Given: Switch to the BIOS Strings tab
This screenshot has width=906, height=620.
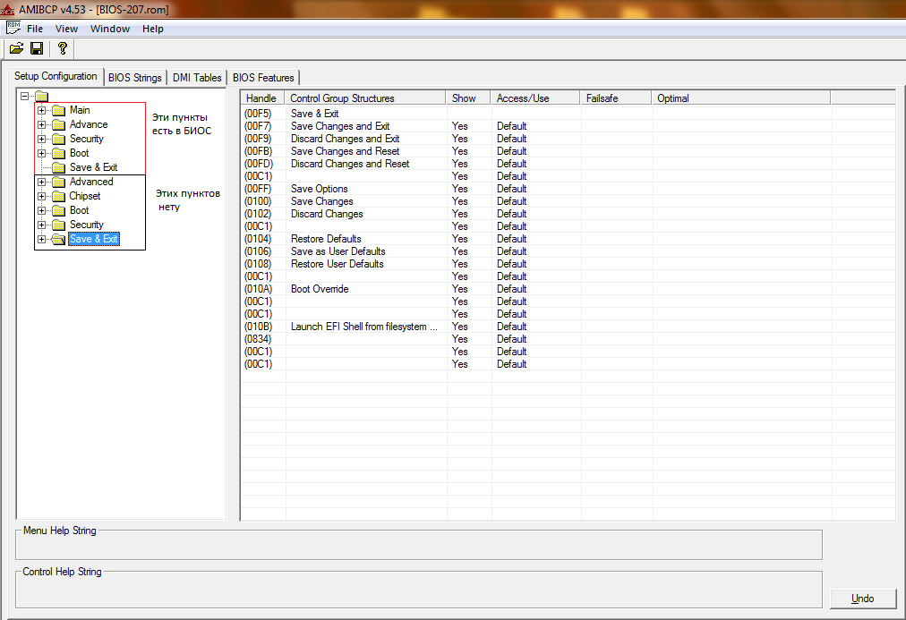Looking at the screenshot, I should (134, 78).
